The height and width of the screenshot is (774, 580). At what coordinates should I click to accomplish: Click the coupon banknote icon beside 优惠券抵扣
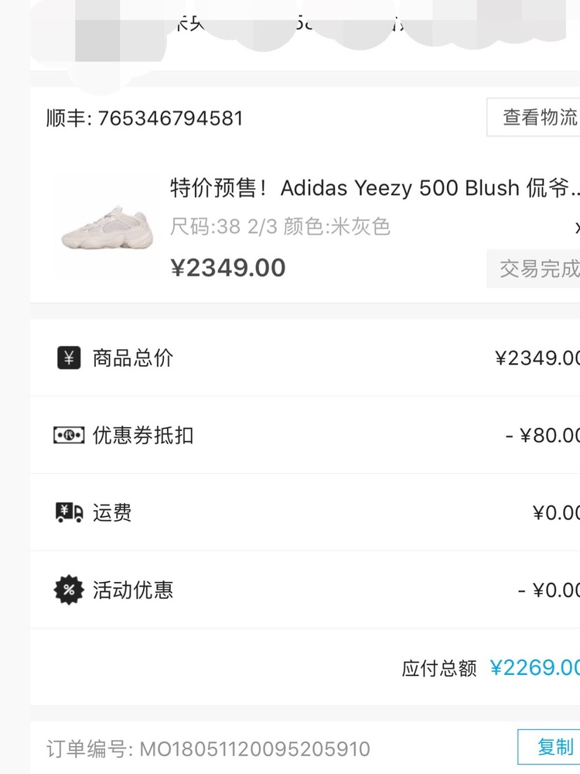[69, 435]
